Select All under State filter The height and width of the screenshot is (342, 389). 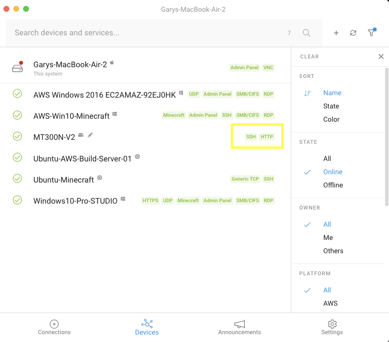point(327,158)
